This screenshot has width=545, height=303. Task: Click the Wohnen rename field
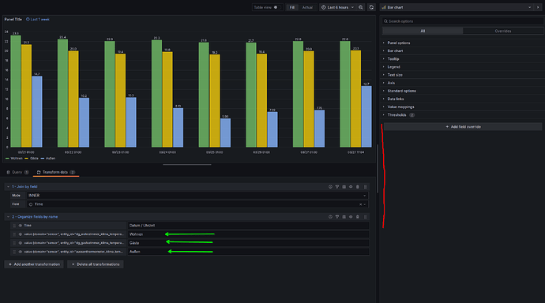[248, 234]
